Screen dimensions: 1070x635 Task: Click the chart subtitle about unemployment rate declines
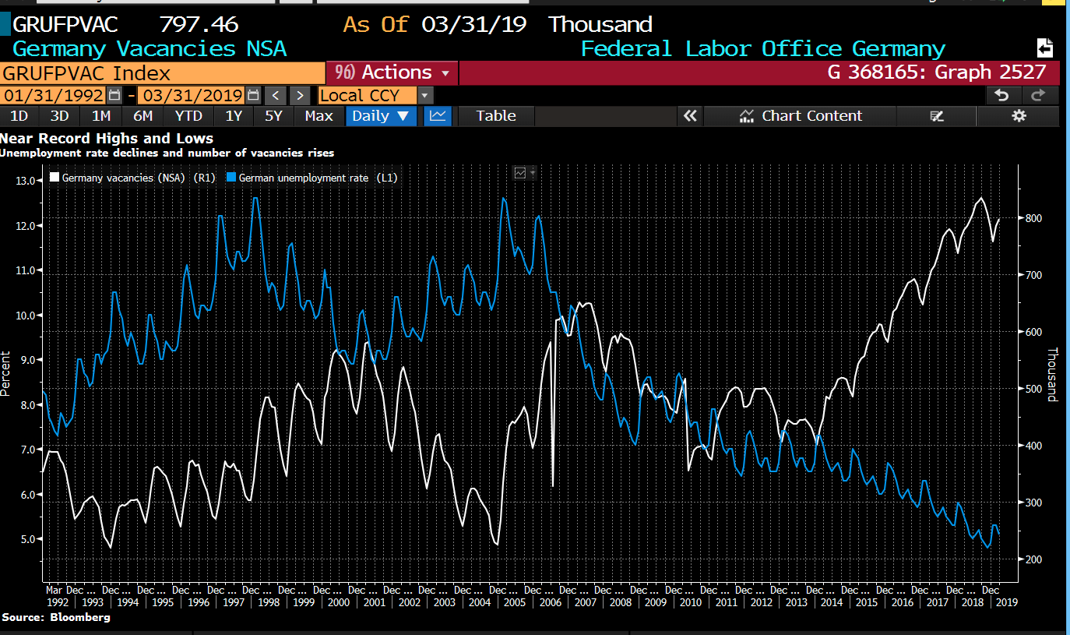(x=167, y=153)
